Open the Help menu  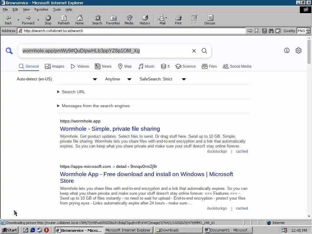tap(69, 9)
